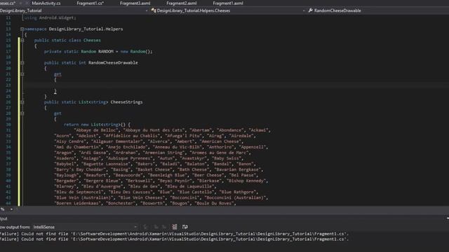
Task: Collapse the namespace DesignLibrary_Tutorial.Helpers block
Action: click(22, 29)
